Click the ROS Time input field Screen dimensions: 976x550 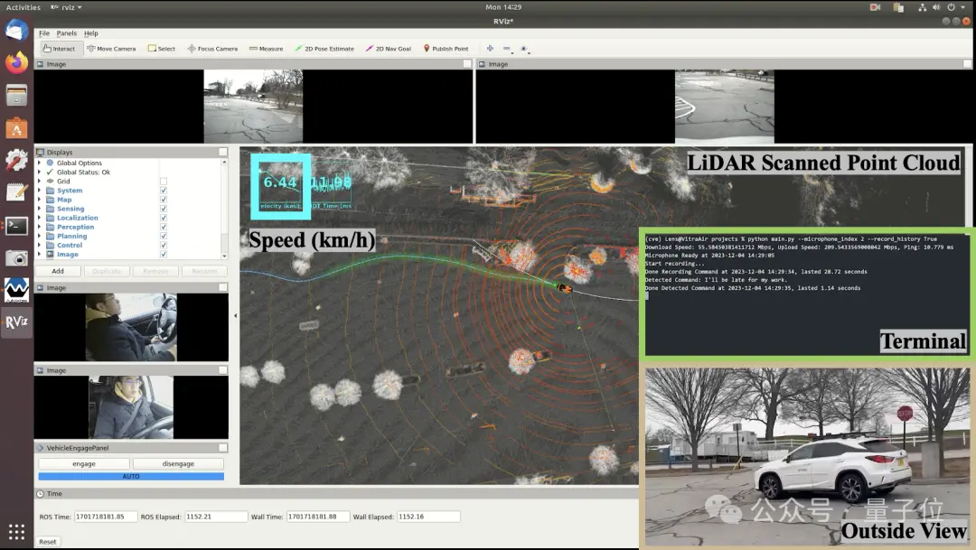coord(105,517)
